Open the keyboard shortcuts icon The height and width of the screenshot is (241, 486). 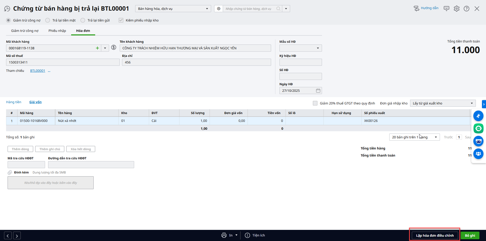pos(447,9)
